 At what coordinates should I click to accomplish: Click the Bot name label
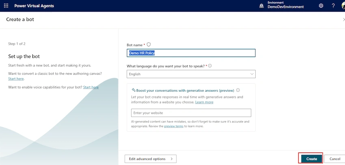(135, 45)
